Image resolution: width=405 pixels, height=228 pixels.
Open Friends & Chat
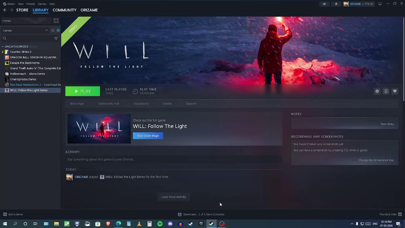click(390, 214)
